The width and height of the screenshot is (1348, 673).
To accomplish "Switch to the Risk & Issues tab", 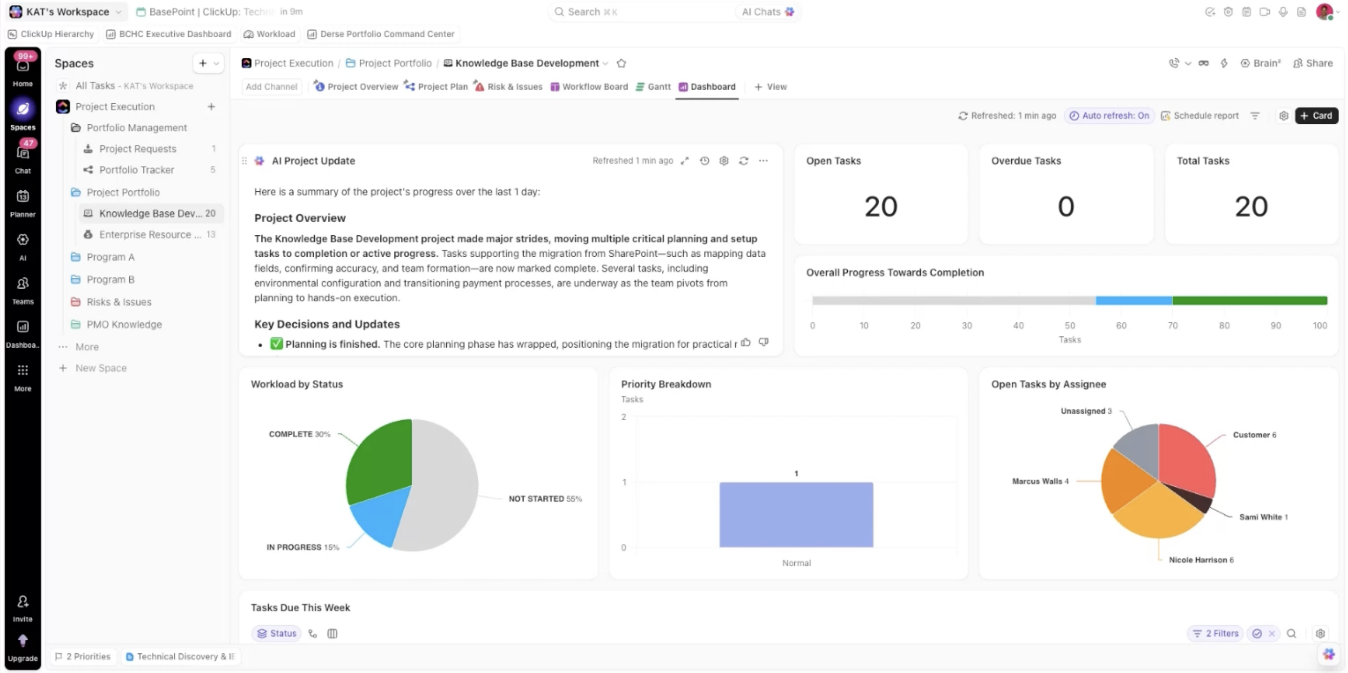I will [508, 87].
